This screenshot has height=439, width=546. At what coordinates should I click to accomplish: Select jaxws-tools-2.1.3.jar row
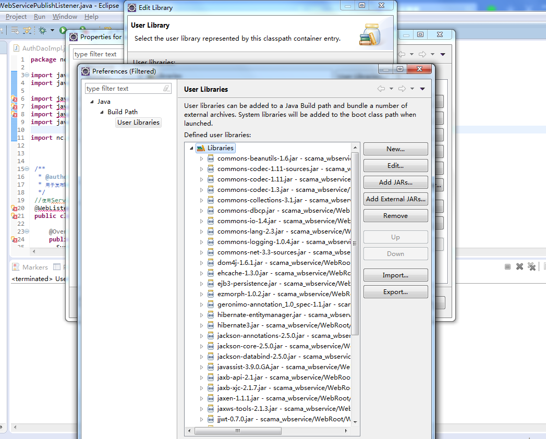284,409
